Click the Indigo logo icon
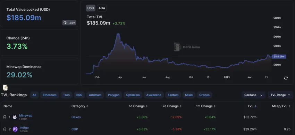The width and height of the screenshot is (295, 135). coord(15,129)
